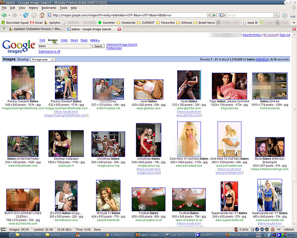Click the Adblock status bar item
This screenshot has width=297, height=238.
pos(288,231)
